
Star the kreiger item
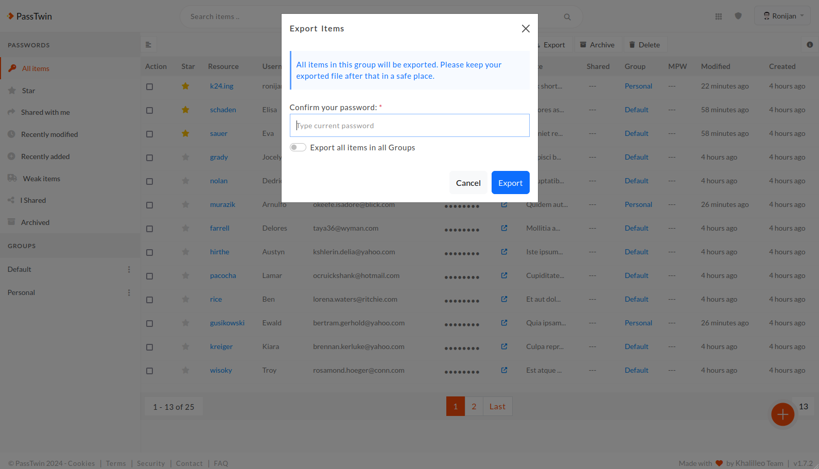tap(185, 346)
